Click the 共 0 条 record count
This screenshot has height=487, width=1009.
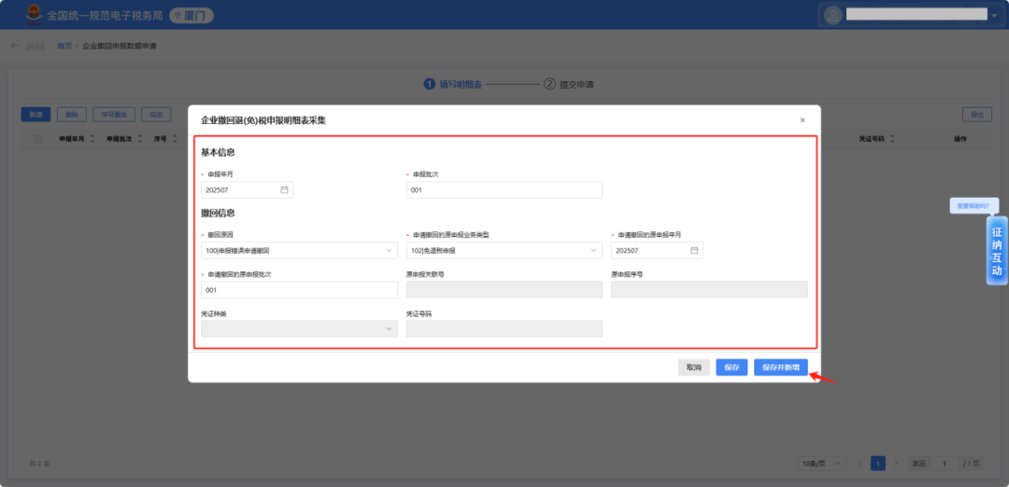point(40,464)
